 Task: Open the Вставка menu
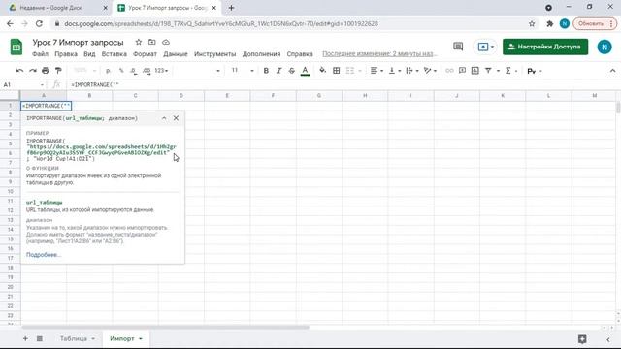click(x=114, y=54)
